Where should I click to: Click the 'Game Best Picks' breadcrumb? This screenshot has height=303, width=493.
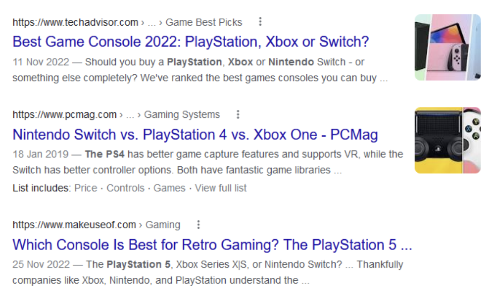(x=204, y=22)
